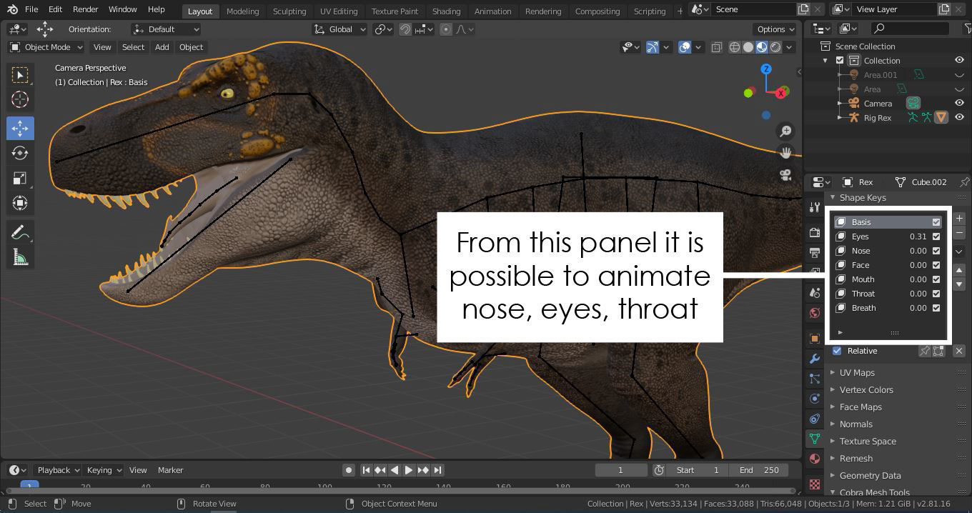Image resolution: width=972 pixels, height=513 pixels.
Task: Clear shape keys with X button
Action: (x=959, y=351)
